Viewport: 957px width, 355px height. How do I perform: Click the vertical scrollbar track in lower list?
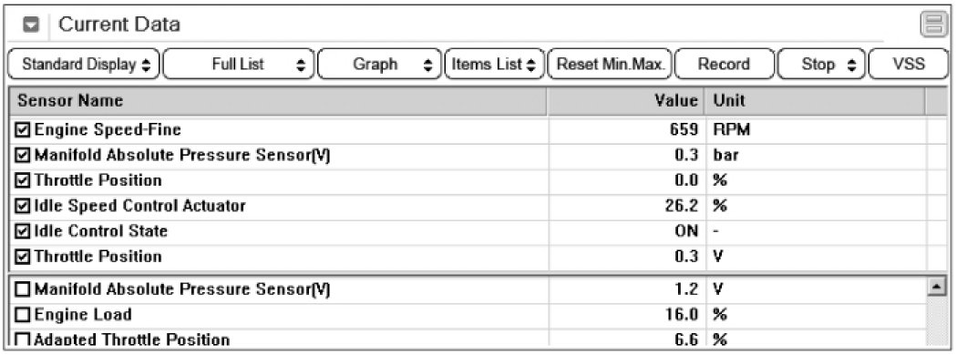tap(934, 319)
